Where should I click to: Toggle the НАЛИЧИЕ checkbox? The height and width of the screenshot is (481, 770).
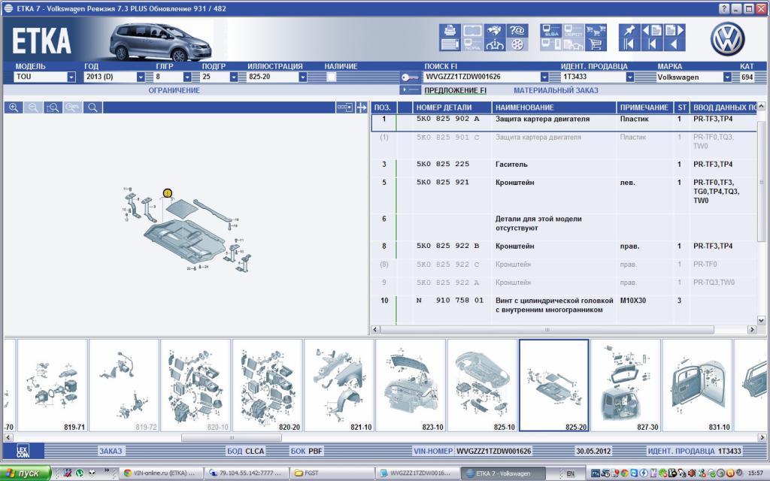pyautogui.click(x=332, y=77)
